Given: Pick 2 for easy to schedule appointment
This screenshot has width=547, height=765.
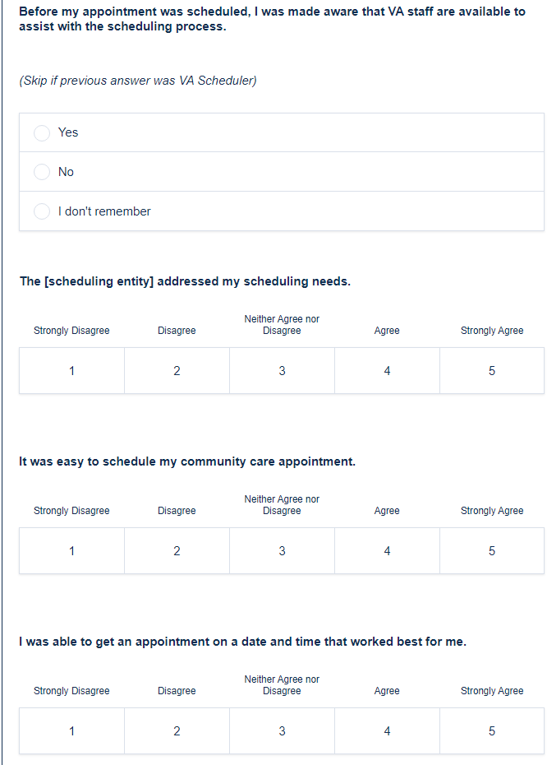Looking at the screenshot, I should 177,551.
